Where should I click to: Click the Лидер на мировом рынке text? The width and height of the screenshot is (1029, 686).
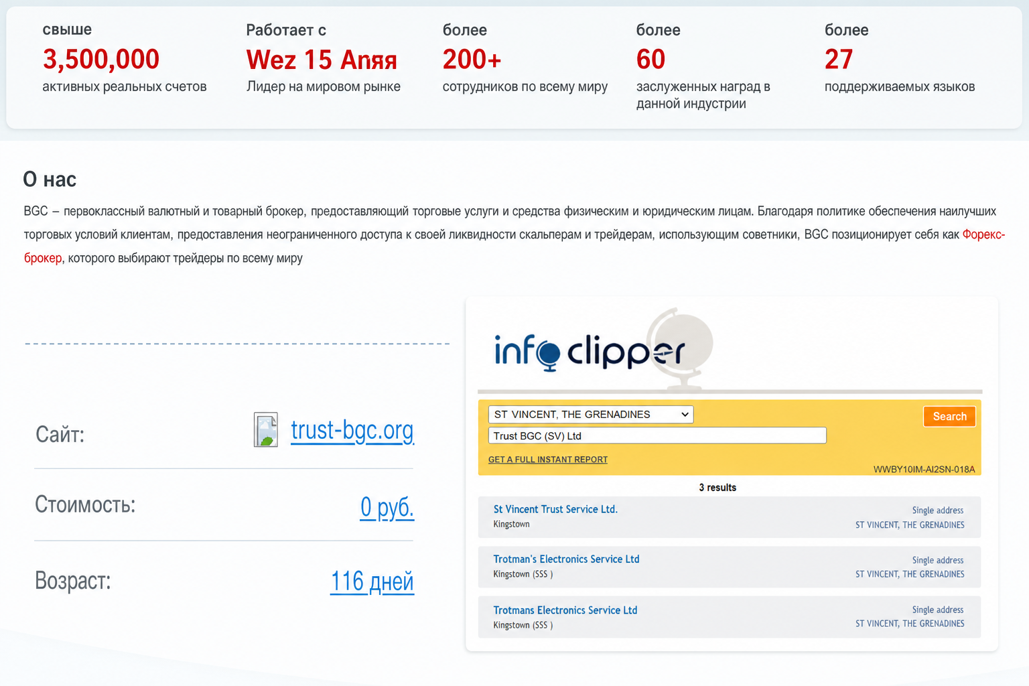coord(324,86)
